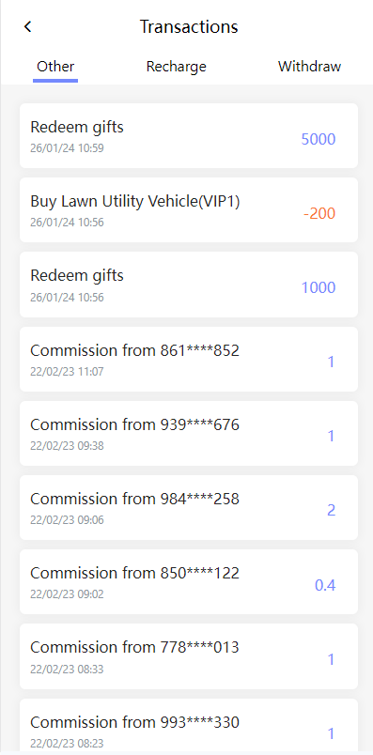Image resolution: width=373 pixels, height=755 pixels.
Task: Click the -200 amount value
Action: click(319, 213)
